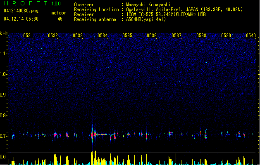Viewport: 260px width, 165px height.
Task: Click the 0540 time marker
Action: pos(251,35)
